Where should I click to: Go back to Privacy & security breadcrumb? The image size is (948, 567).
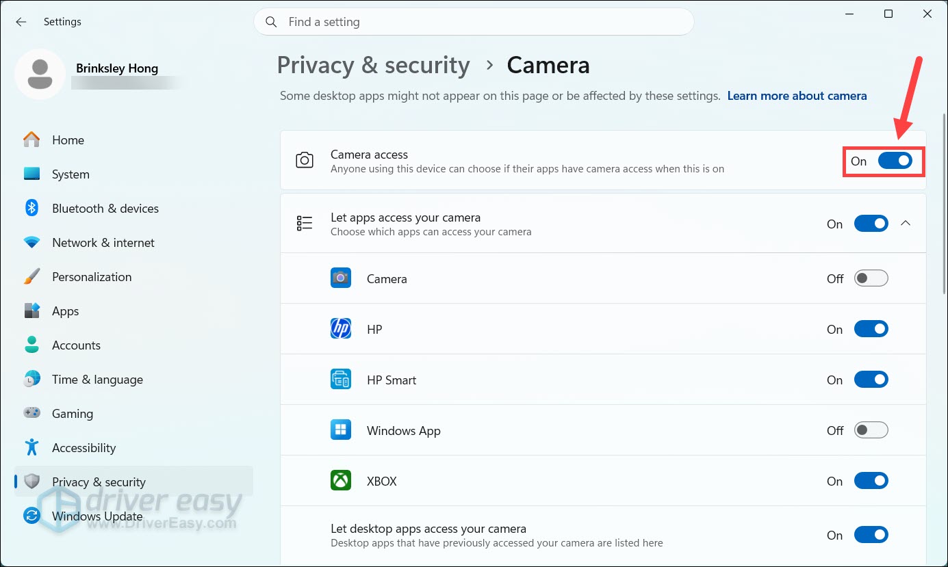coord(373,65)
